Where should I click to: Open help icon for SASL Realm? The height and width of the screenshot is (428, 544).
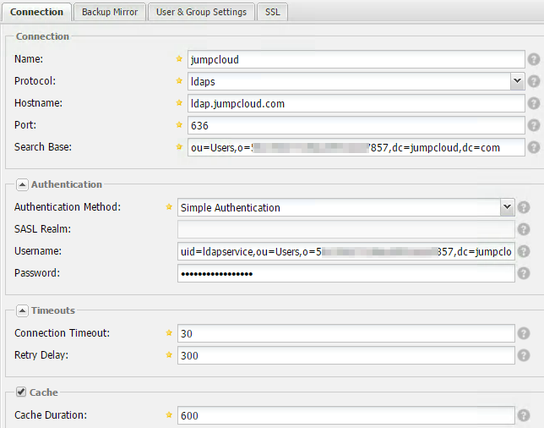[524, 229]
